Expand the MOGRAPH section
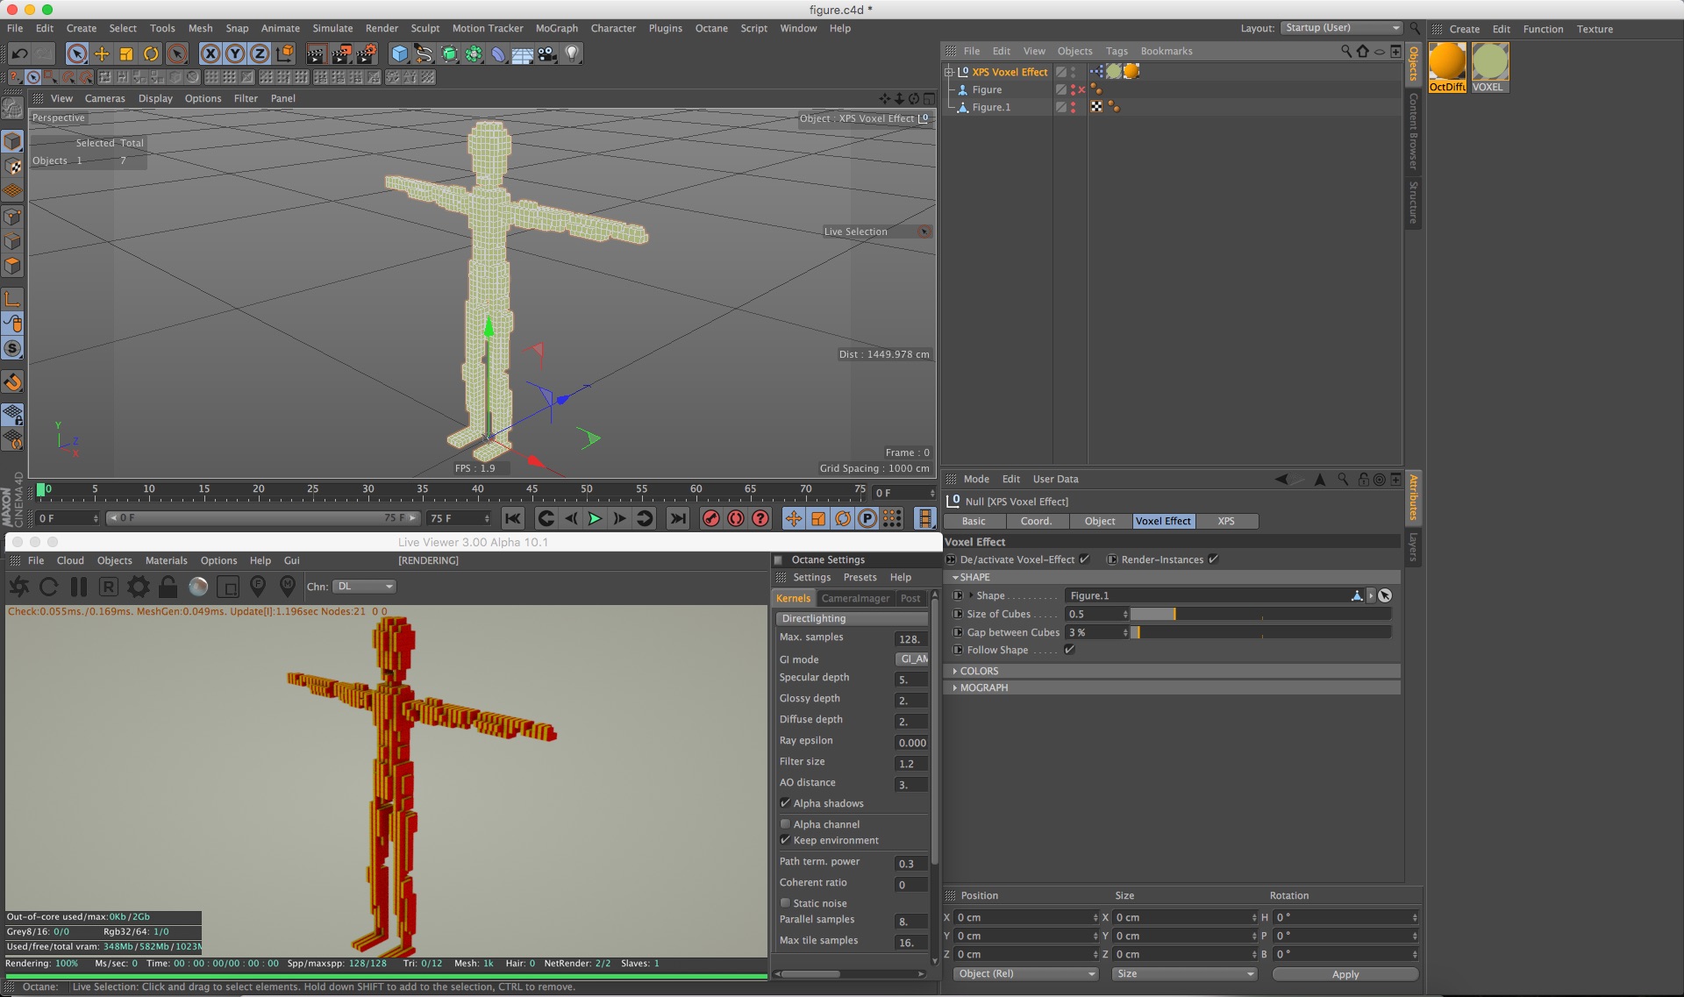The width and height of the screenshot is (1684, 997). click(983, 687)
